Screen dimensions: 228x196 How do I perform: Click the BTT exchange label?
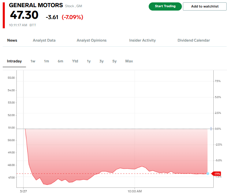pos(33,25)
